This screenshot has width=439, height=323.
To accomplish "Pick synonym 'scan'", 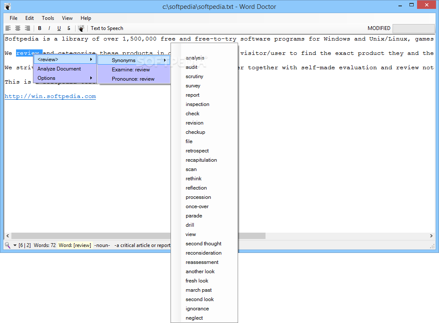I will point(191,169).
